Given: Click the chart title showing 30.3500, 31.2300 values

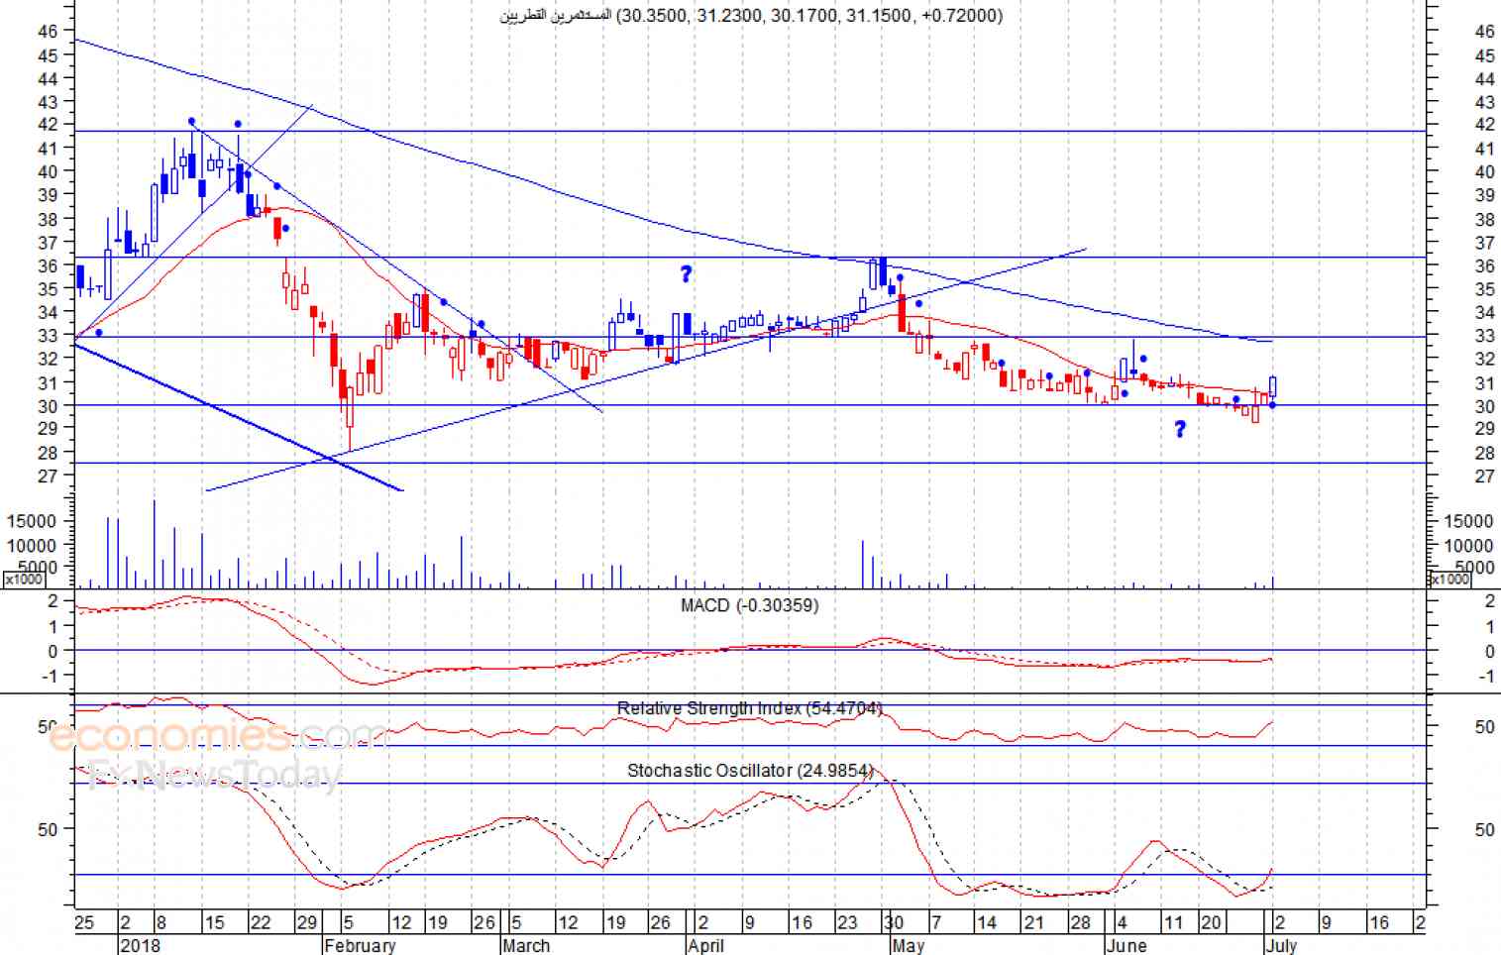Looking at the screenshot, I should 751,15.
